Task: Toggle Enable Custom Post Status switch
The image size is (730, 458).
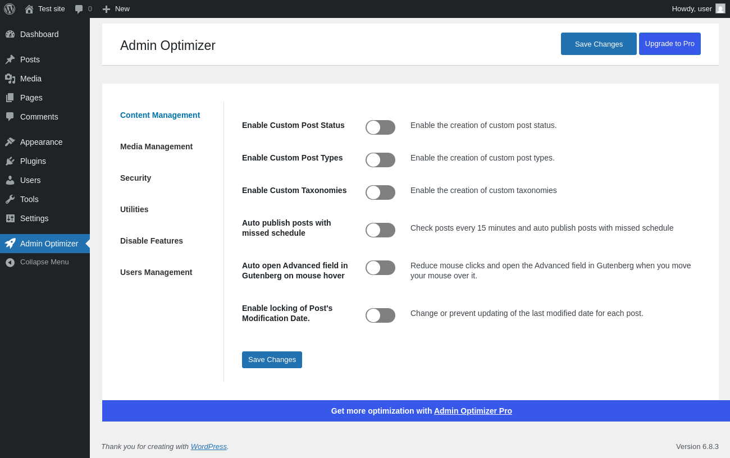Action: (380, 127)
